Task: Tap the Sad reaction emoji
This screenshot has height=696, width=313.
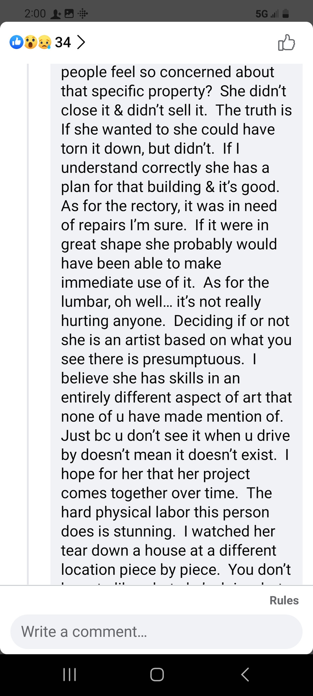Action: coord(44,42)
